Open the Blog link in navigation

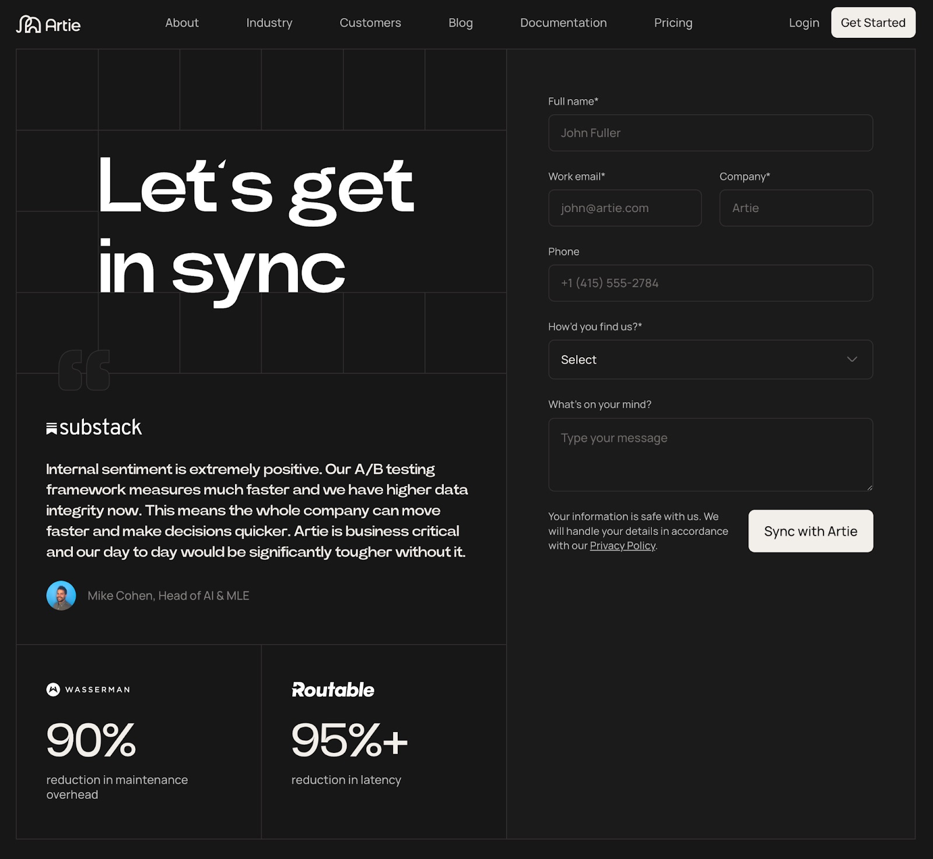[461, 23]
